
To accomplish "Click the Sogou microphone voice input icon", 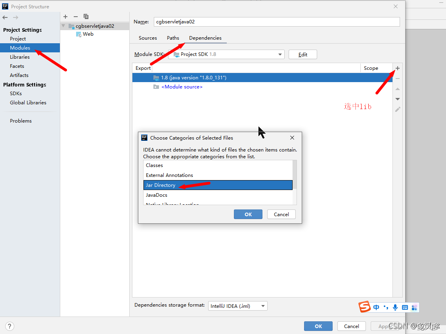I will (x=395, y=307).
